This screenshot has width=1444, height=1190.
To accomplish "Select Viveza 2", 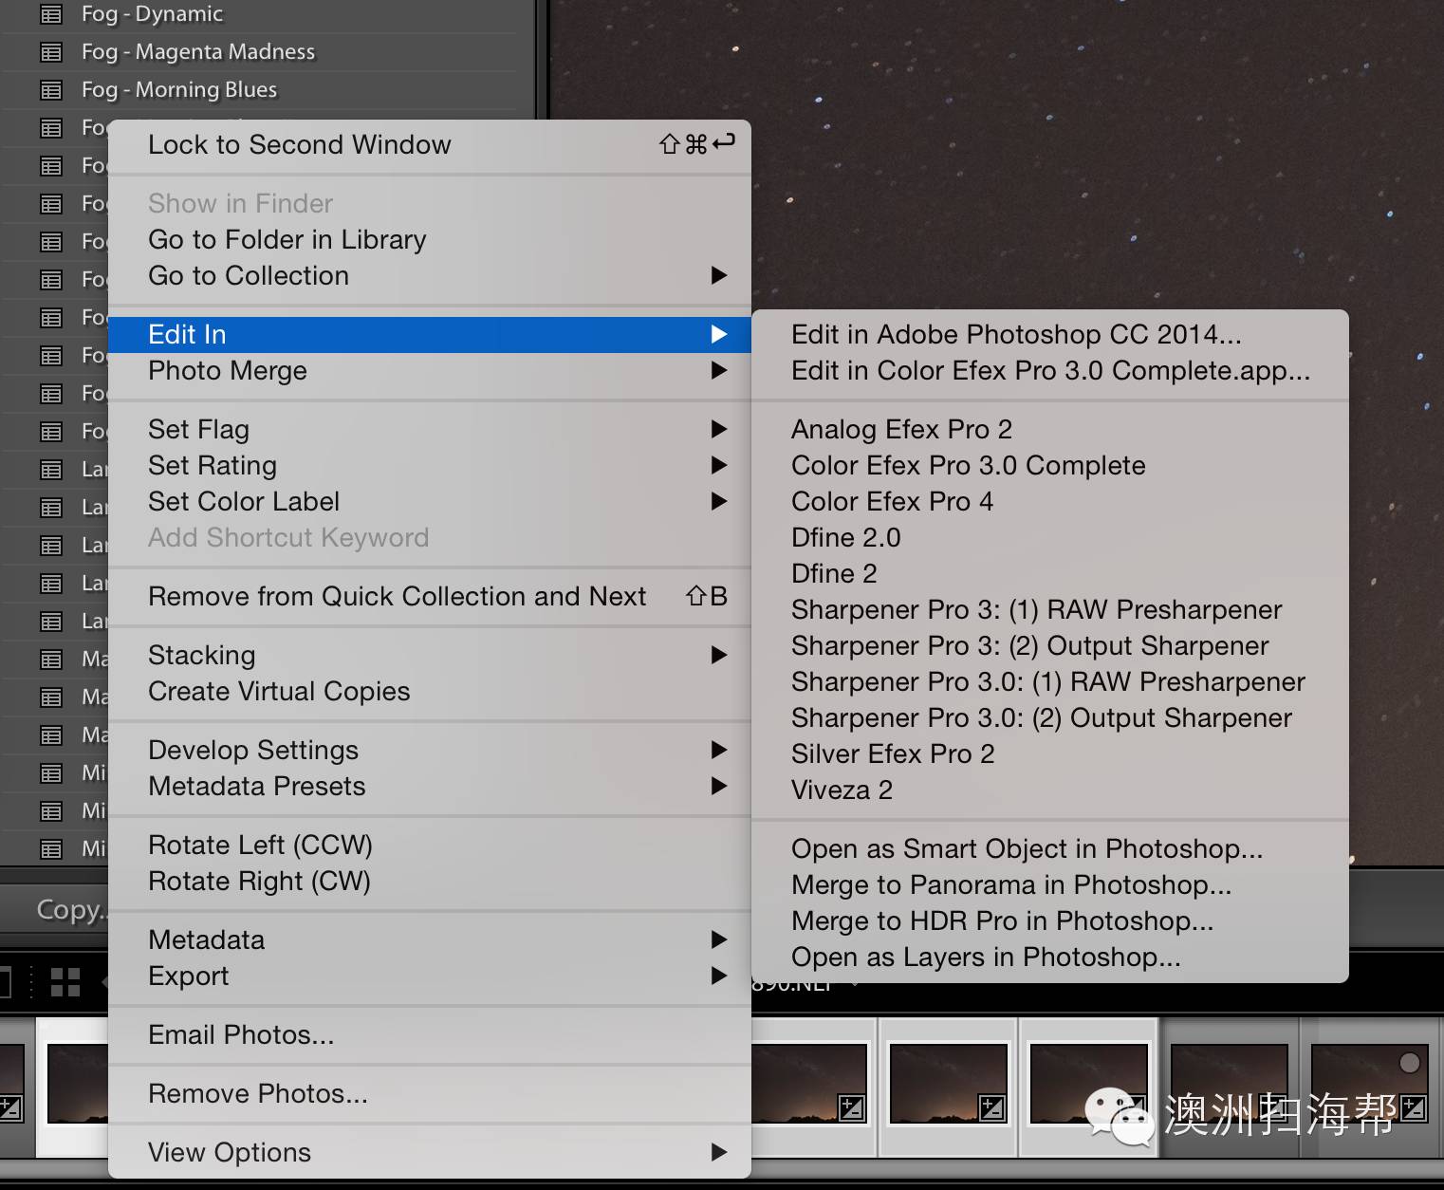I will tap(1050, 790).
